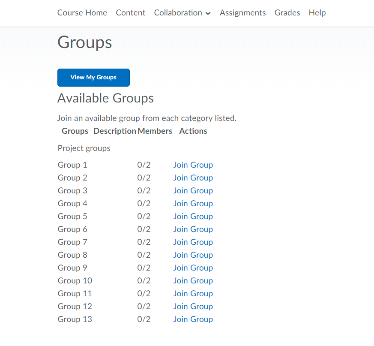Join Group 2
This screenshot has height=346, width=374.
tap(193, 178)
